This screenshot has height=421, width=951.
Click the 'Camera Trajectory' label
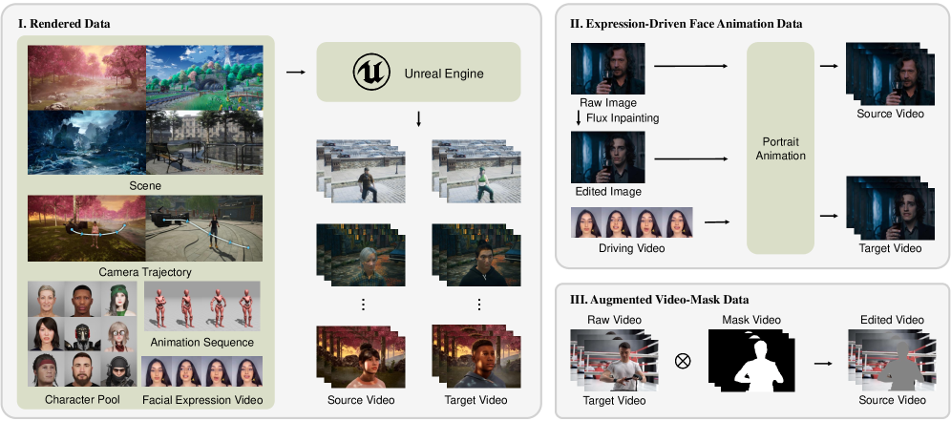coord(145,272)
